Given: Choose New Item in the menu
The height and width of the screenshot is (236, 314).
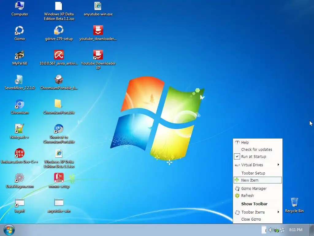Looking at the screenshot, I should pyautogui.click(x=258, y=180).
